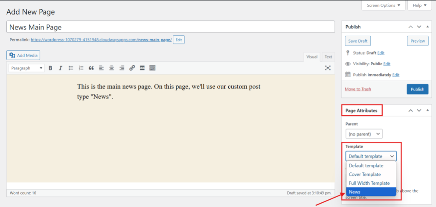This screenshot has height=207, width=436.
Task: Center align the text
Action: point(112,68)
